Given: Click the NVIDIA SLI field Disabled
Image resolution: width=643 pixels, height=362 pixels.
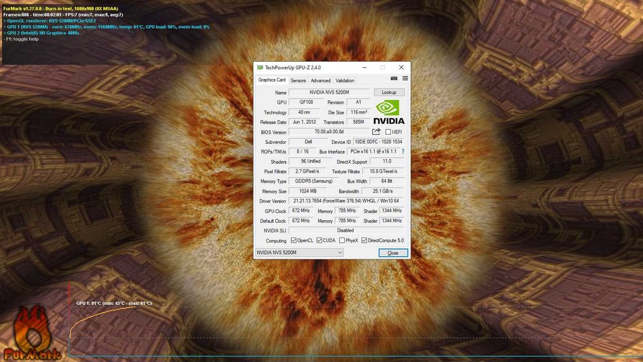Looking at the screenshot, I should (347, 230).
